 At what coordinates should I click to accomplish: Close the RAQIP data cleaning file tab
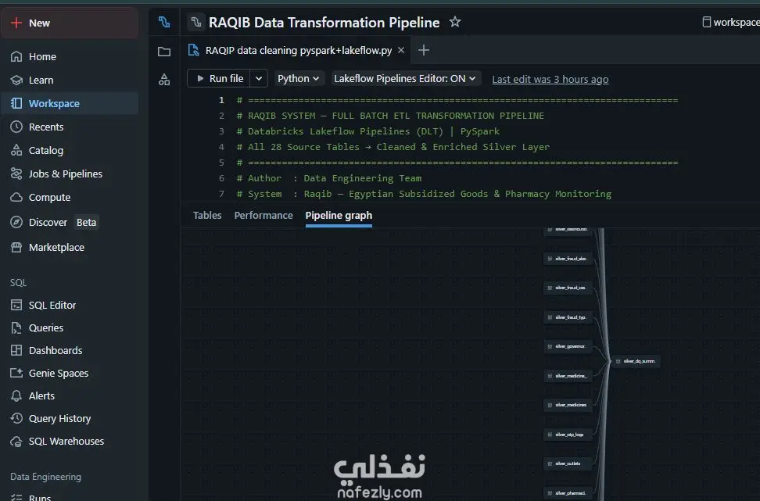[x=401, y=50]
